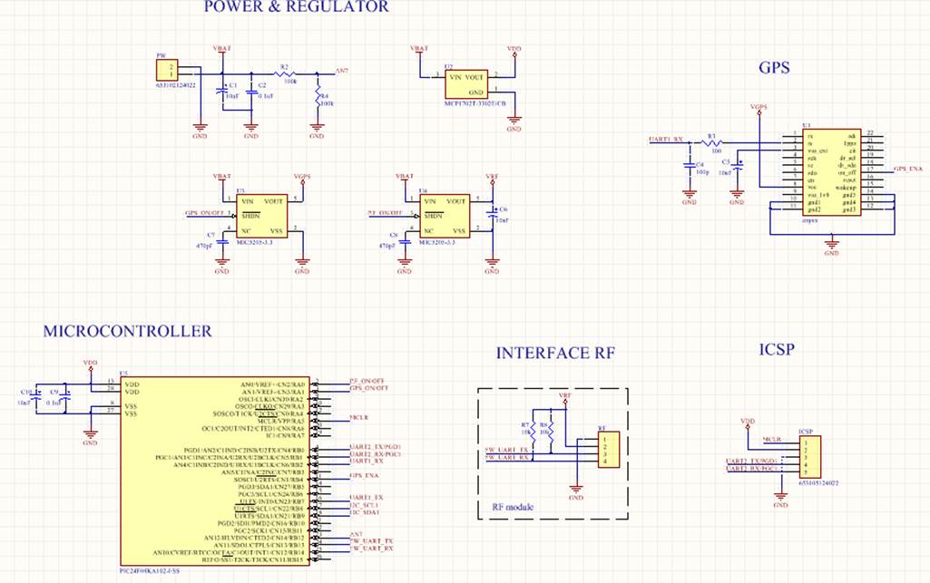
Task: Click GPS_ENA net label on microcontroller
Action: coord(364,476)
